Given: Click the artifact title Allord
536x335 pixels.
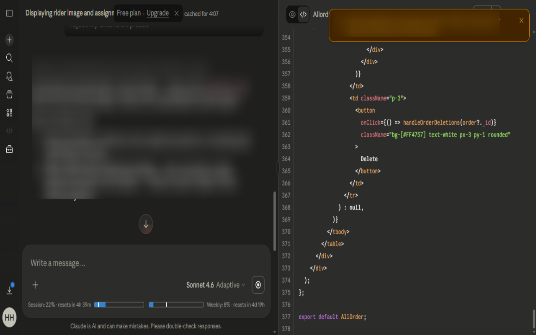Looking at the screenshot, I should 321,14.
